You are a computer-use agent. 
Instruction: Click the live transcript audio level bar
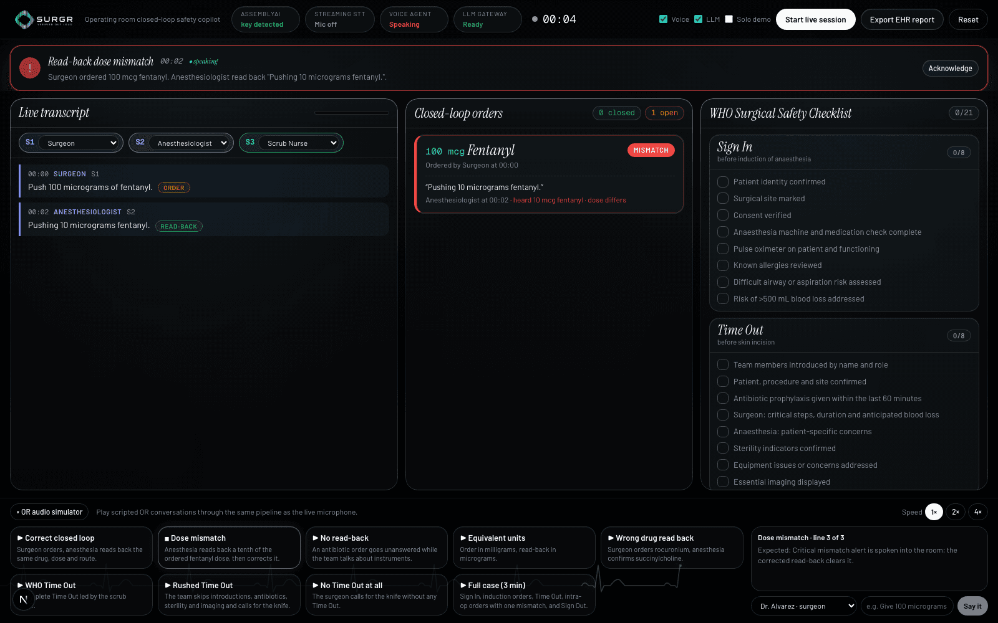point(352,113)
